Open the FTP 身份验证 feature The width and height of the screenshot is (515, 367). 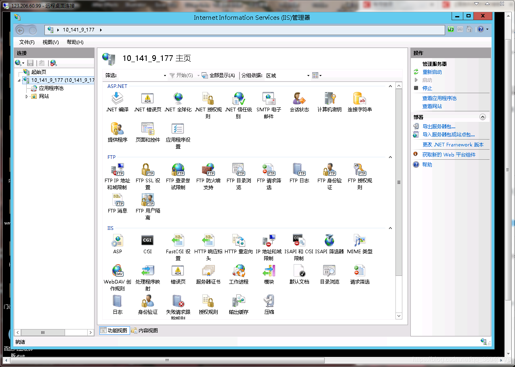[330, 176]
